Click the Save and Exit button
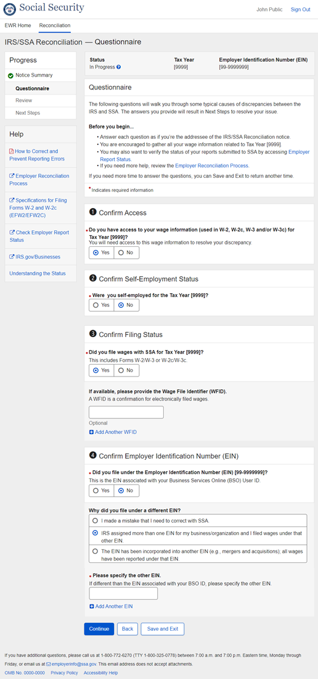The height and width of the screenshot is (679, 318). pos(163,629)
